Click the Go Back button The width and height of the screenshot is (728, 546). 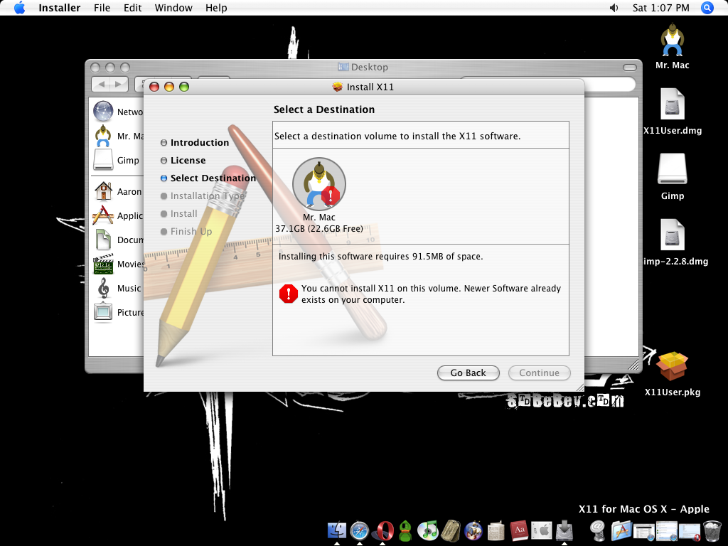pyautogui.click(x=468, y=373)
